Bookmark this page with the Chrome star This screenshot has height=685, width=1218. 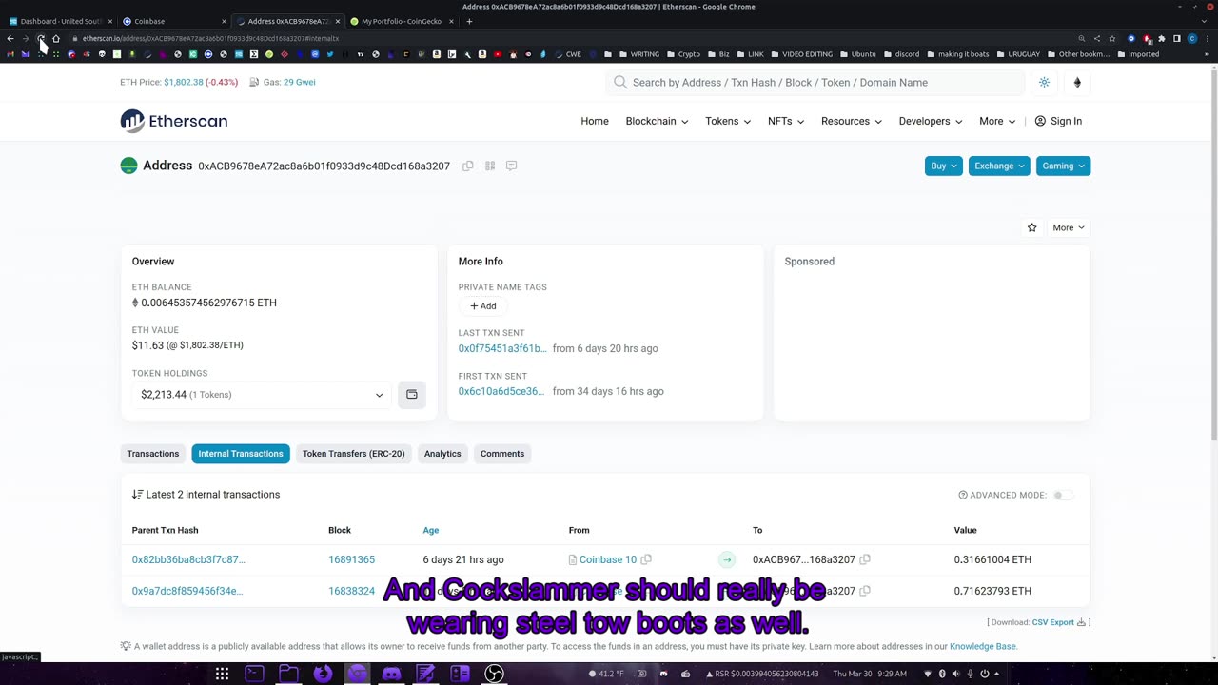click(x=1112, y=39)
